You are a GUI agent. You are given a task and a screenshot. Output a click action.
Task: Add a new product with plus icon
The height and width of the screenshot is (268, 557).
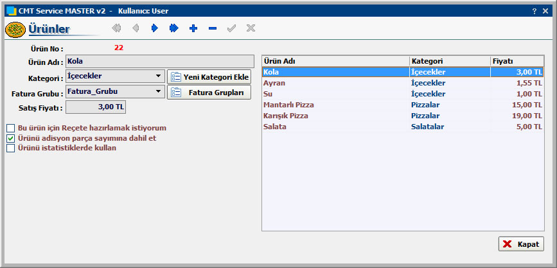click(193, 28)
